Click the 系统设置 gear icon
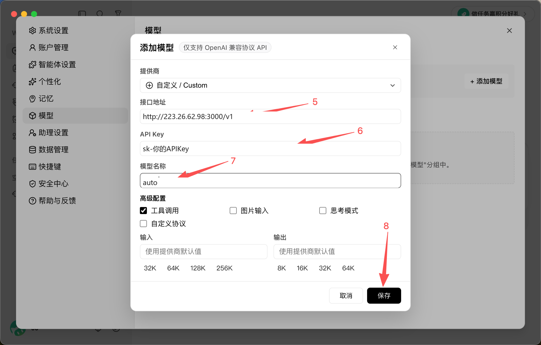Screen dimensions: 541x345 pos(32,31)
